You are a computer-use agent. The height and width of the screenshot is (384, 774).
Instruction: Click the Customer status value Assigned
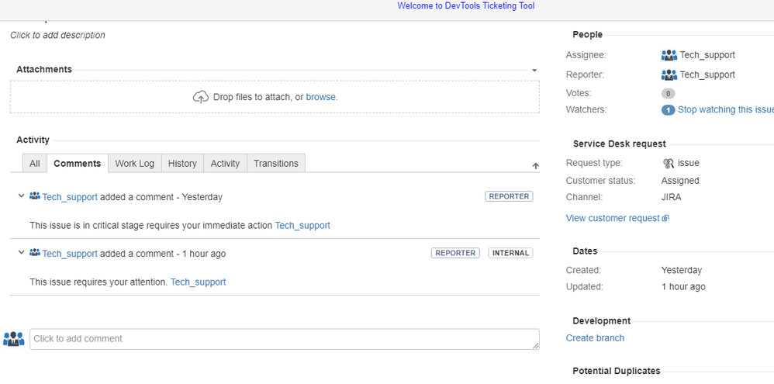pyautogui.click(x=680, y=181)
